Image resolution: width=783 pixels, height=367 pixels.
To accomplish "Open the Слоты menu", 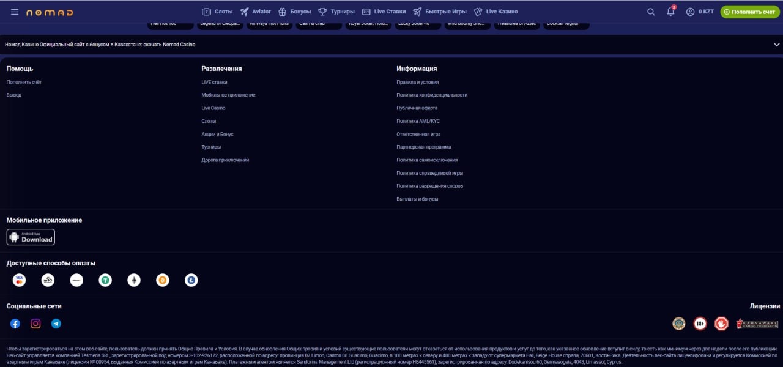I will [217, 12].
